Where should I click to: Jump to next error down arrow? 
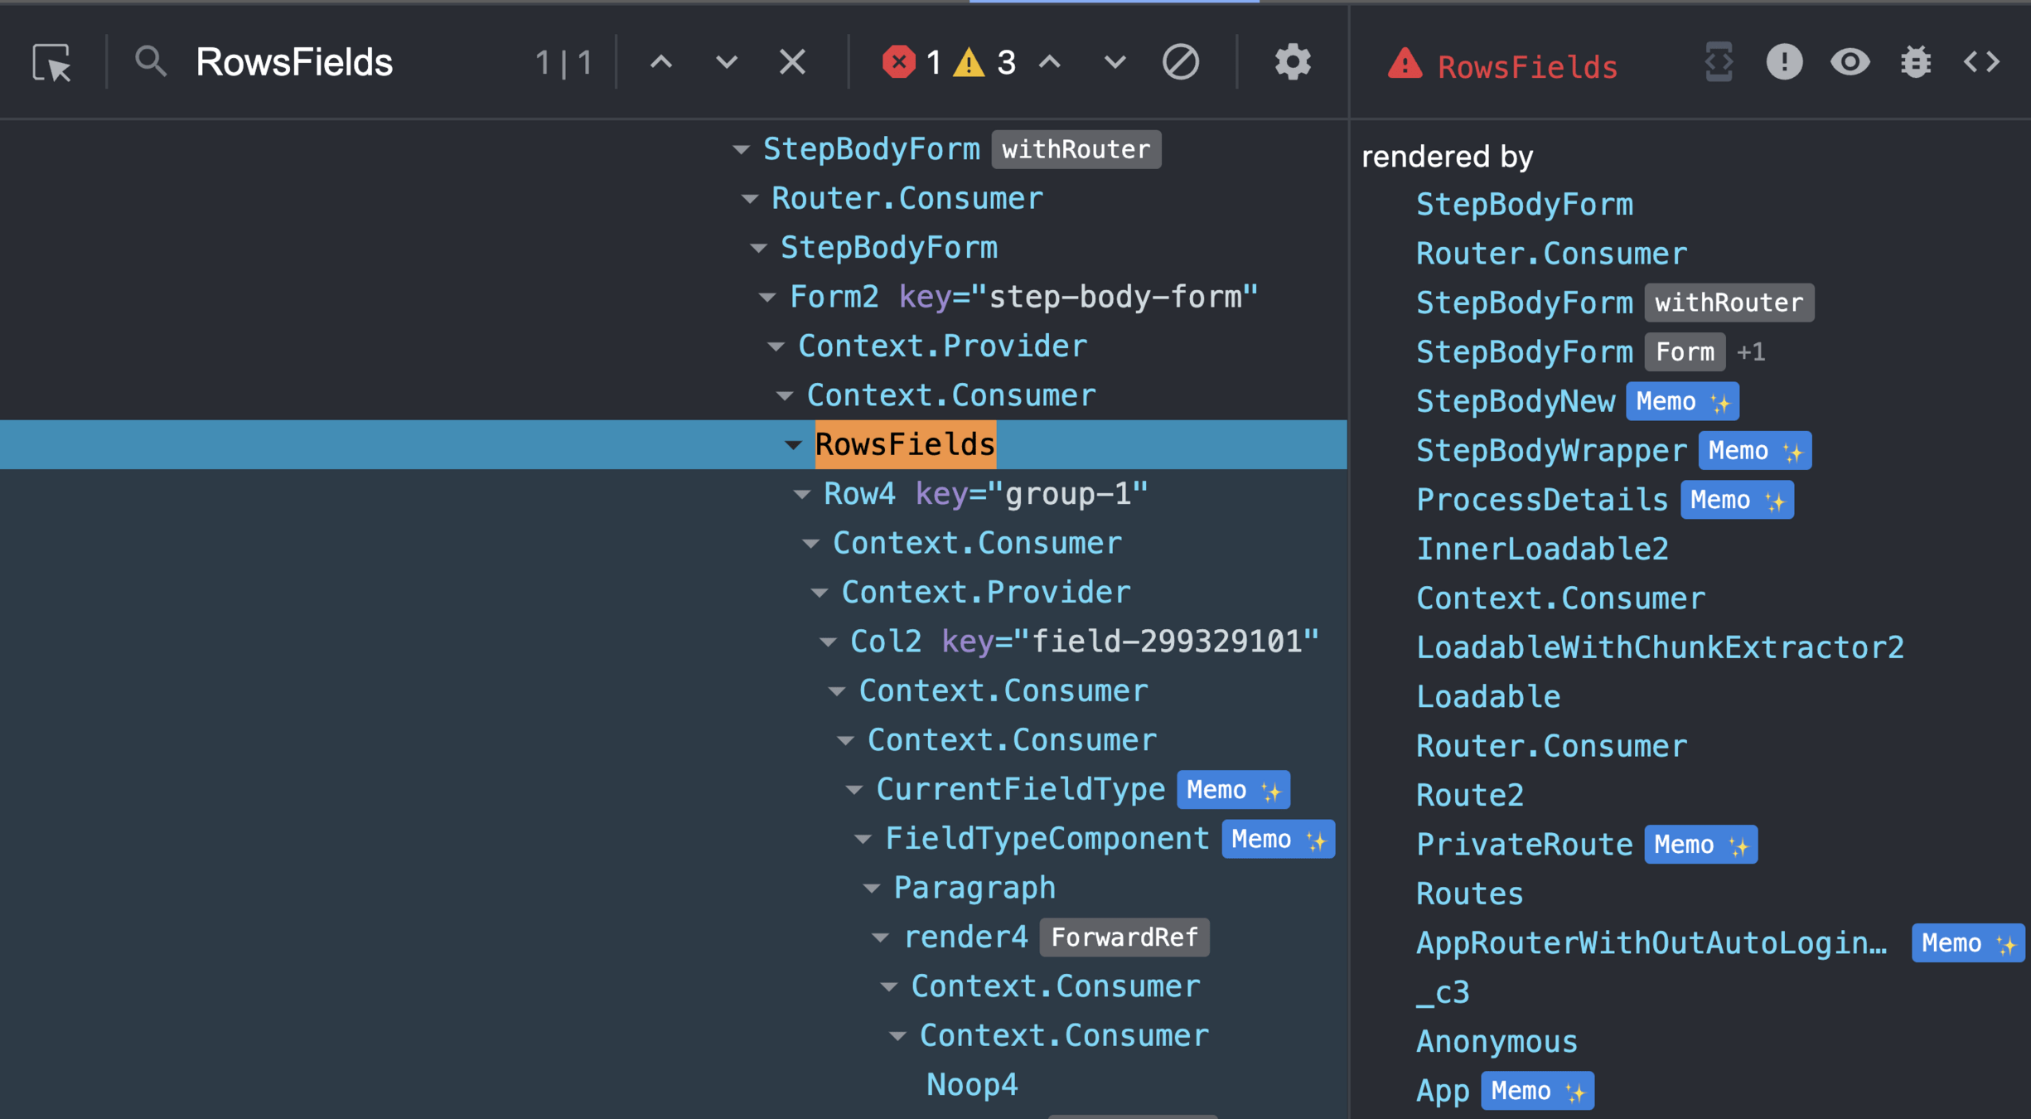coord(1115,62)
